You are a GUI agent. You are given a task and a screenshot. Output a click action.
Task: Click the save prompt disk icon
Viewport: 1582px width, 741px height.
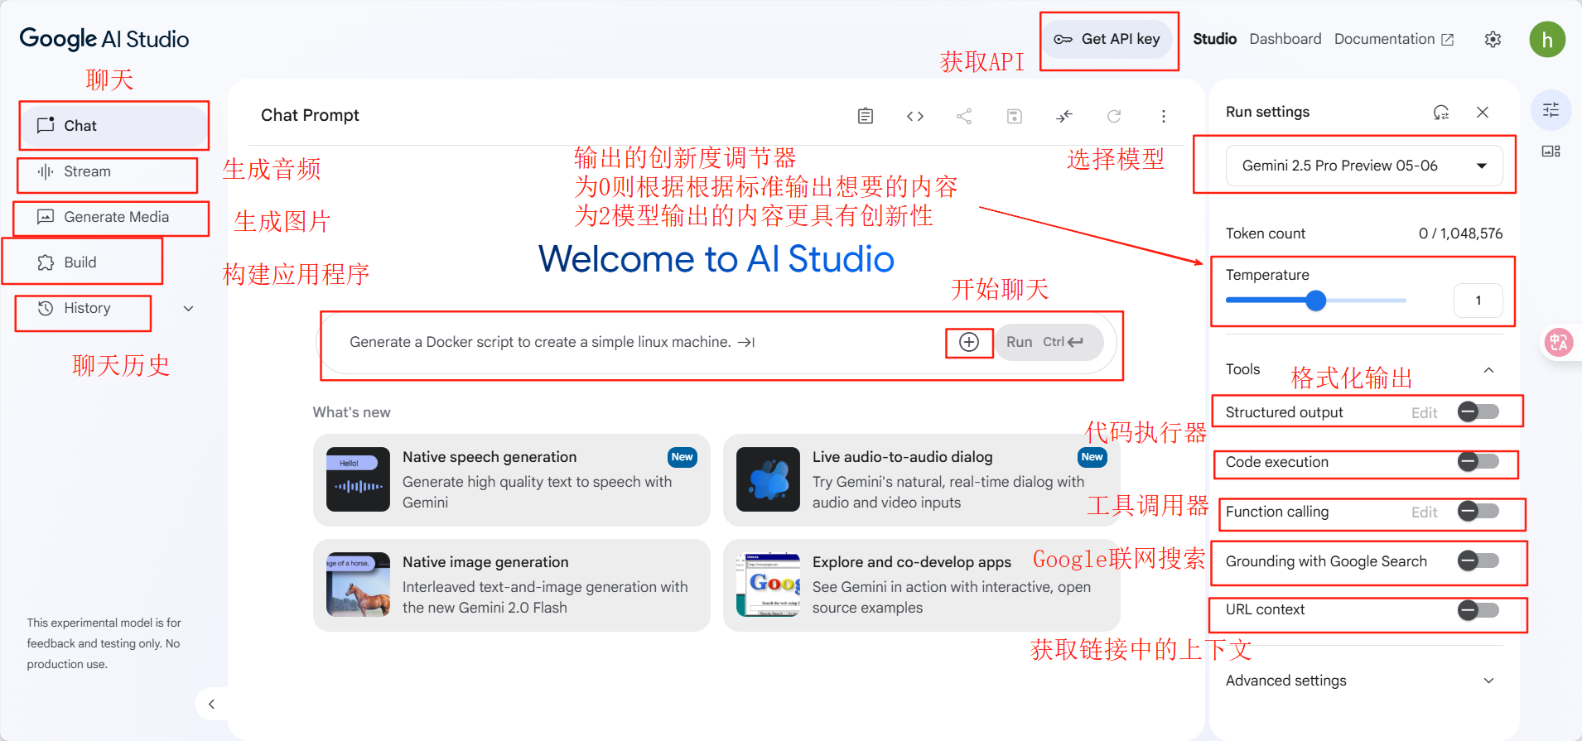[1015, 116]
